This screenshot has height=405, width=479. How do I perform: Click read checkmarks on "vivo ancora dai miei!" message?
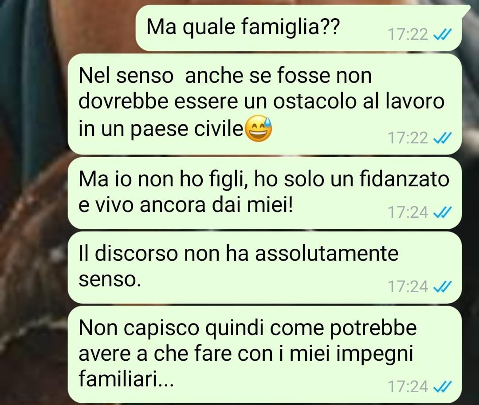coord(443,212)
